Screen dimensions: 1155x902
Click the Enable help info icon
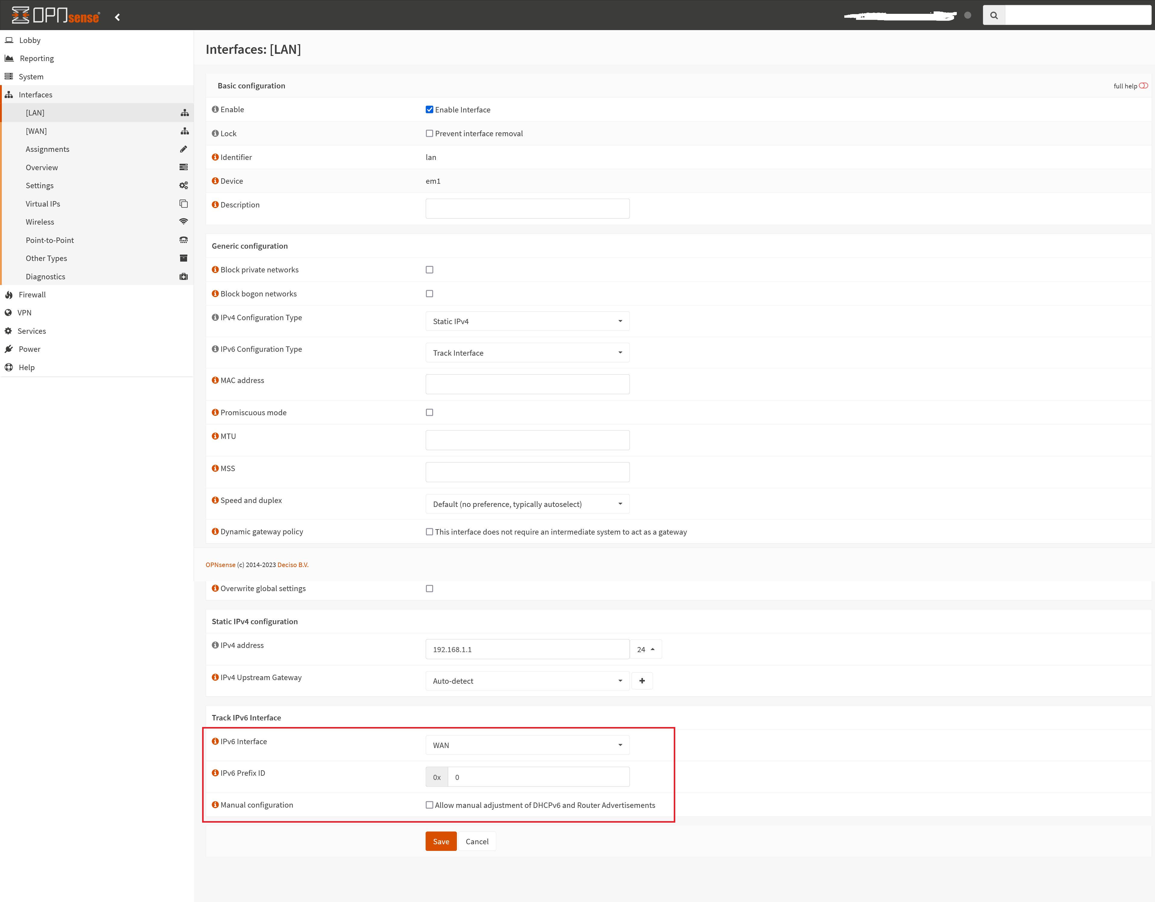[x=215, y=109]
